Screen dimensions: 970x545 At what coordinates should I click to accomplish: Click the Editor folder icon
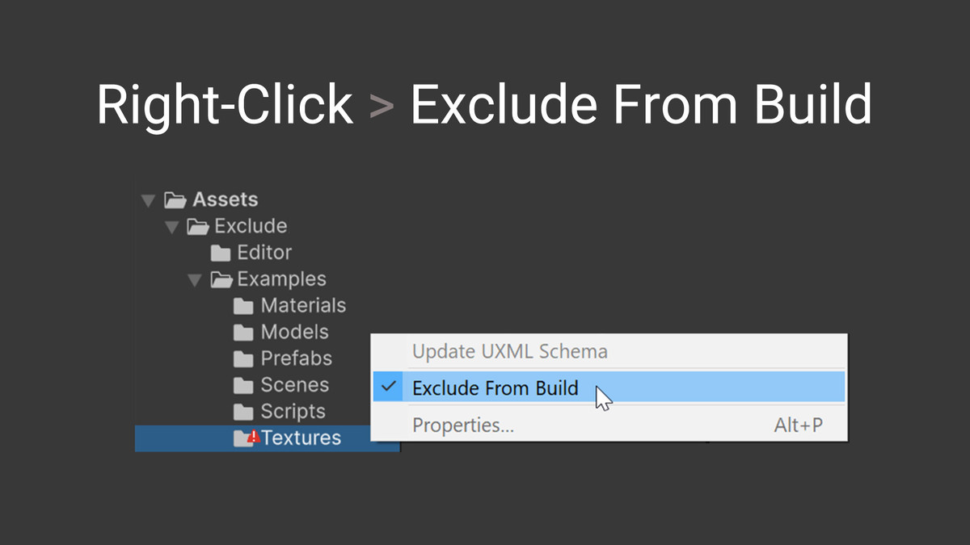click(x=221, y=253)
